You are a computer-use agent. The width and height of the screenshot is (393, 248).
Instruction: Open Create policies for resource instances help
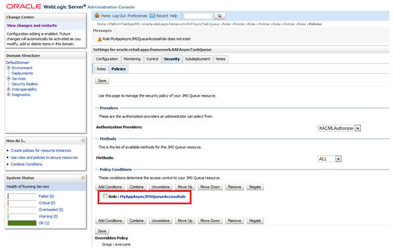pyautogui.click(x=41, y=151)
